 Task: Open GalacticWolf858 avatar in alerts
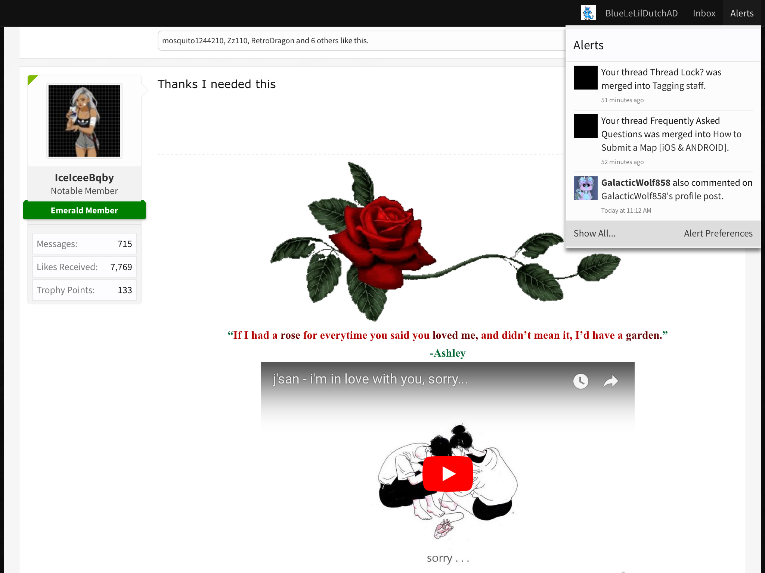(x=586, y=188)
